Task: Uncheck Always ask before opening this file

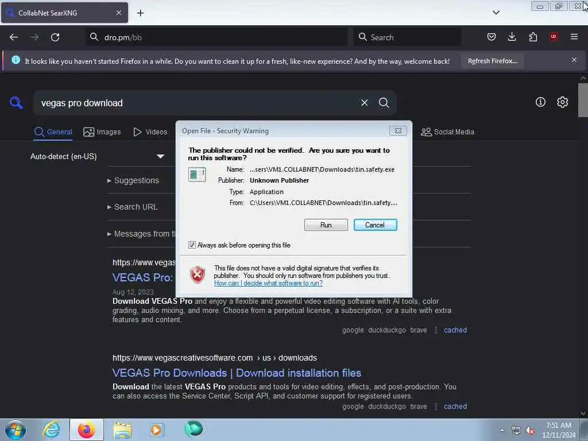Action: (192, 245)
